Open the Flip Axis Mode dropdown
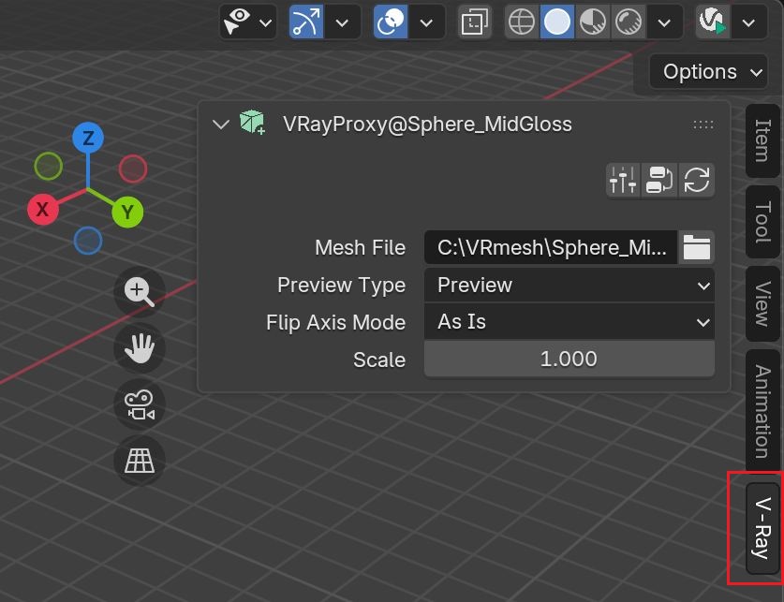Viewport: 784px width, 602px height. tap(570, 322)
